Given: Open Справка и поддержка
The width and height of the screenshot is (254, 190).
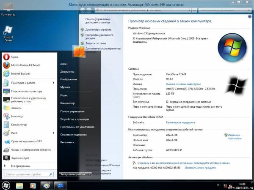Looking at the screenshot, I should point(73,135).
